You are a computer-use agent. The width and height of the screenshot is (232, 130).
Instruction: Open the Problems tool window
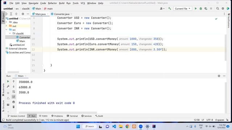click(57, 116)
